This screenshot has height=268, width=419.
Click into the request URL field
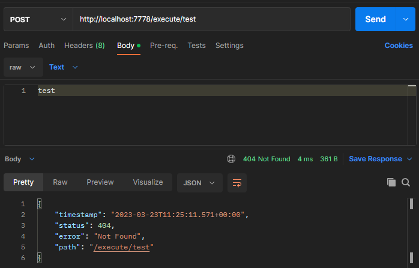point(211,19)
